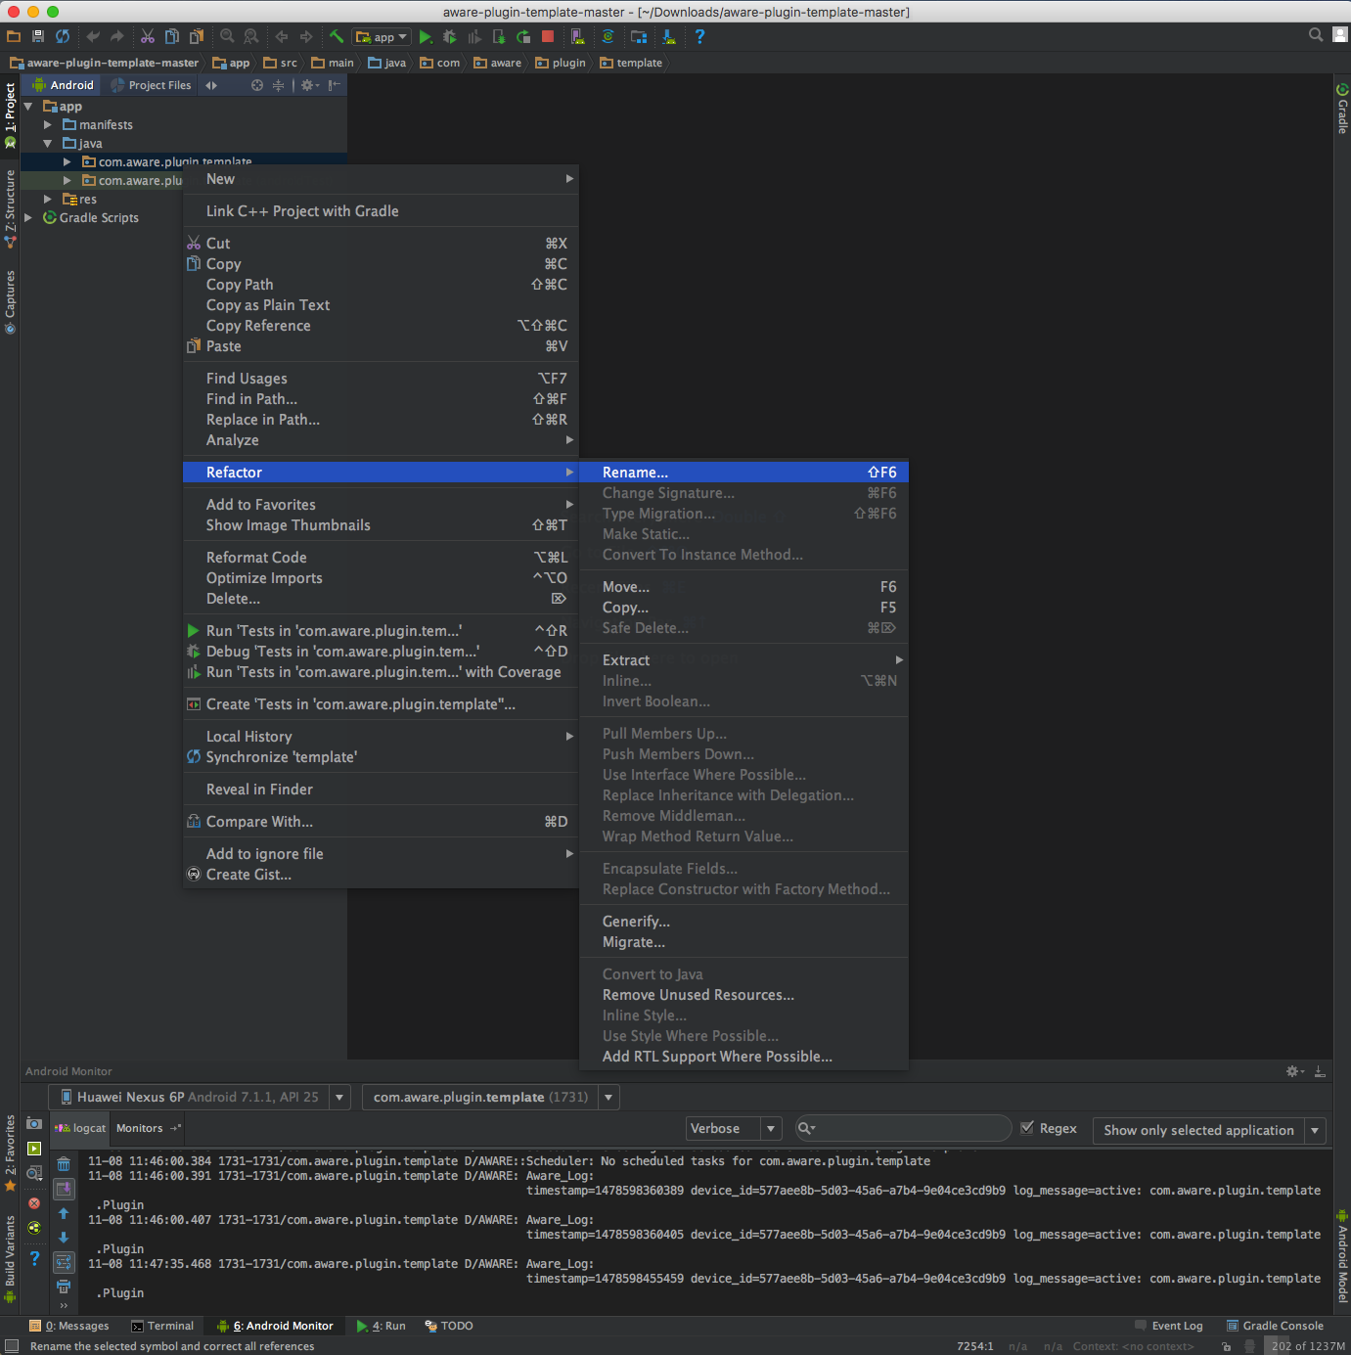The height and width of the screenshot is (1355, 1351).
Task: Open the app run configuration dropdown
Action: (382, 37)
